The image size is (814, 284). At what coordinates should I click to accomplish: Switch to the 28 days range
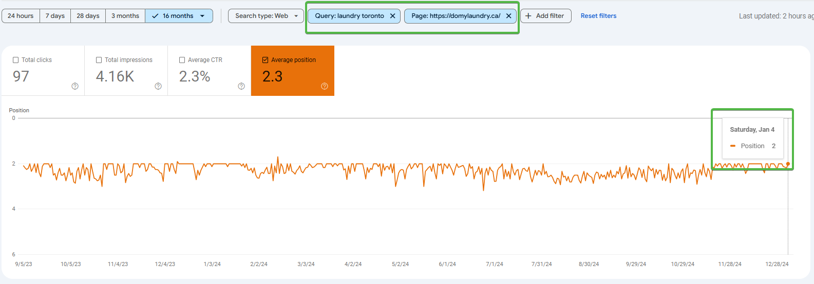coord(88,16)
